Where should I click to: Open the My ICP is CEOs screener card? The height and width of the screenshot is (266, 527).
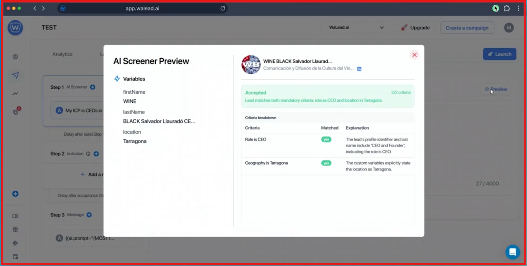tap(77, 111)
